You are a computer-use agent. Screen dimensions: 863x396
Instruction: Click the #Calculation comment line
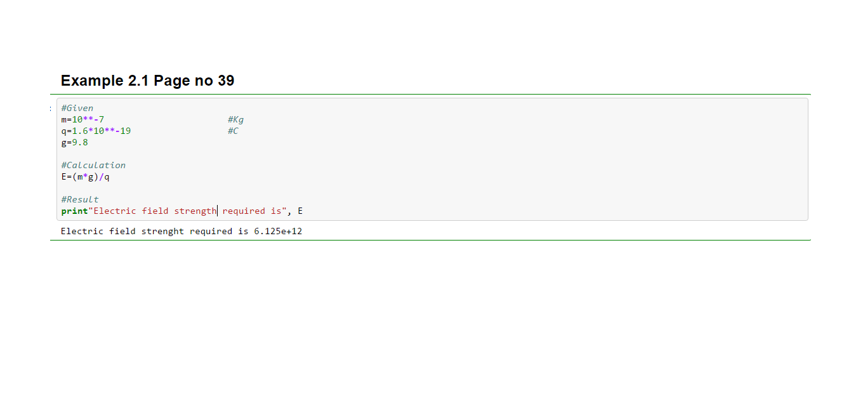pyautogui.click(x=93, y=166)
